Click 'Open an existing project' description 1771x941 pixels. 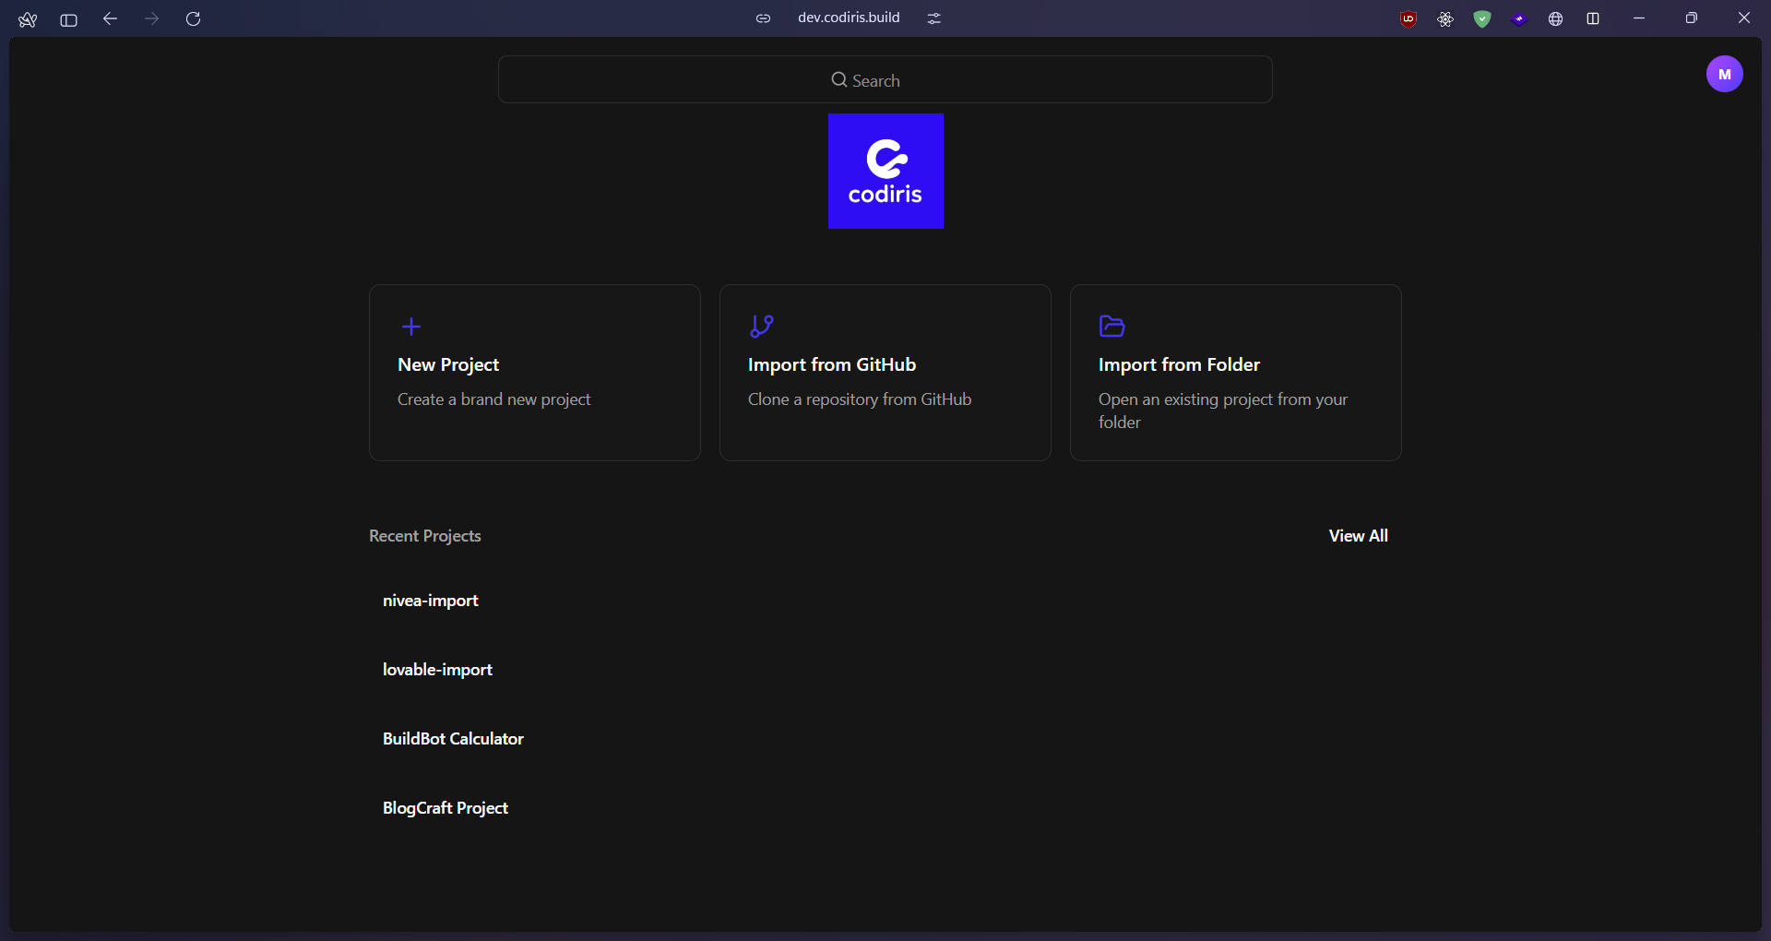1223,411
